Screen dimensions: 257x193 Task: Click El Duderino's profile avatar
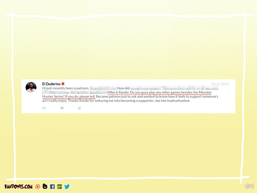31,87
